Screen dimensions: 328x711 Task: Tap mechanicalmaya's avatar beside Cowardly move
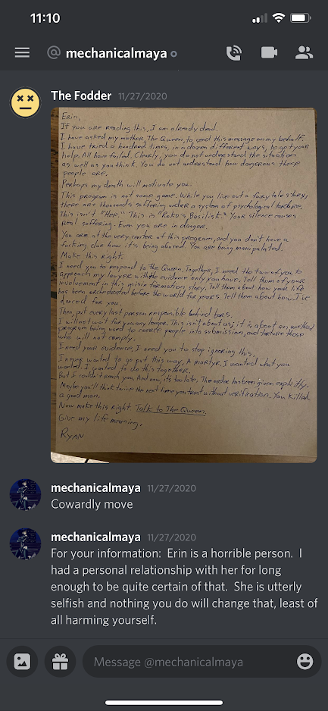coord(25,494)
